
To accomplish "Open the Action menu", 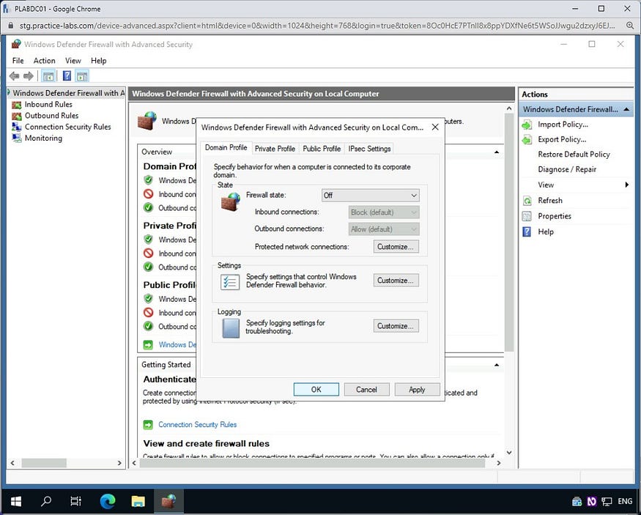I will pos(44,61).
